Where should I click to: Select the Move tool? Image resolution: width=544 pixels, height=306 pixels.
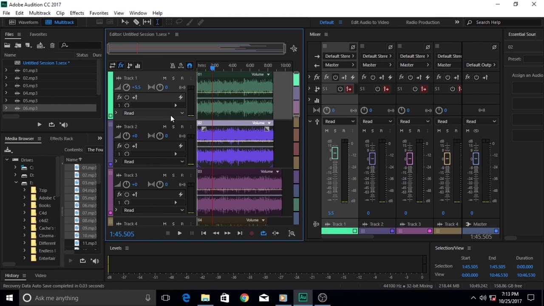coord(125,22)
